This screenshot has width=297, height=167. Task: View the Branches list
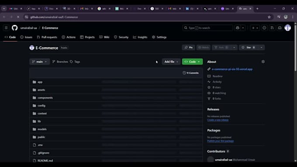click(60, 61)
